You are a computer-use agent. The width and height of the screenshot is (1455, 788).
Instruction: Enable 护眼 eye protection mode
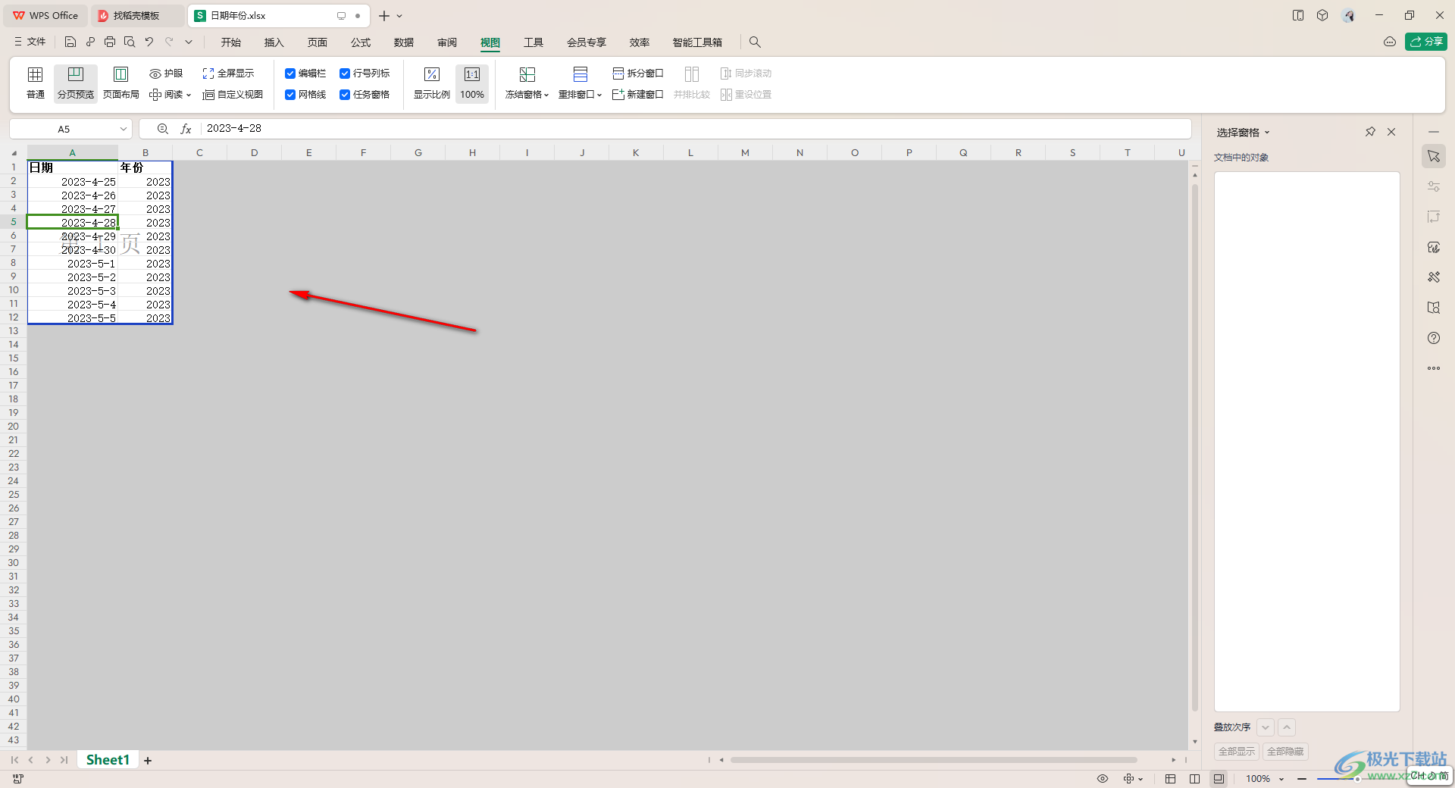pos(166,73)
